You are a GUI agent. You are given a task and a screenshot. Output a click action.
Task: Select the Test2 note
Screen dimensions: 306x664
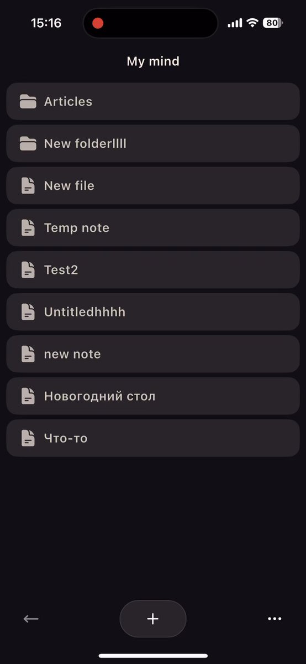[x=153, y=269]
